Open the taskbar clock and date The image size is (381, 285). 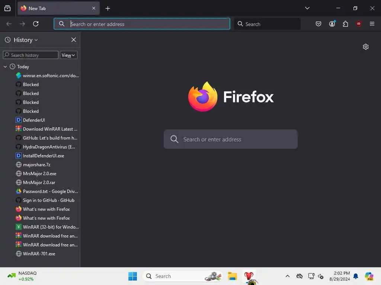pos(339,276)
